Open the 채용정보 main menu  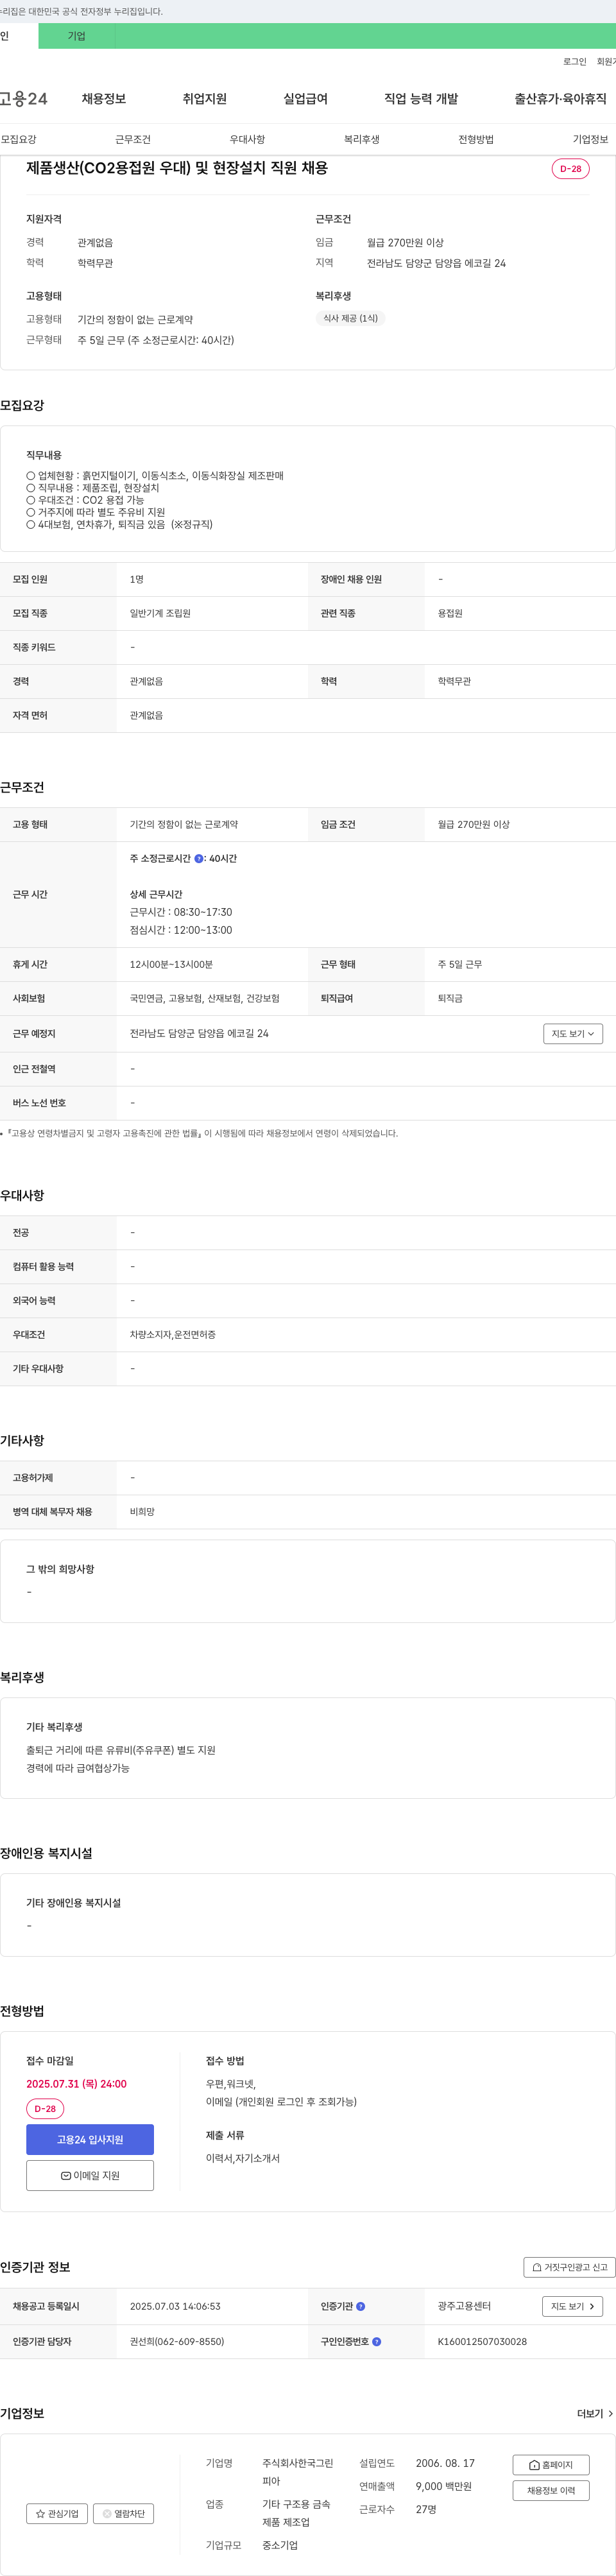click(104, 99)
